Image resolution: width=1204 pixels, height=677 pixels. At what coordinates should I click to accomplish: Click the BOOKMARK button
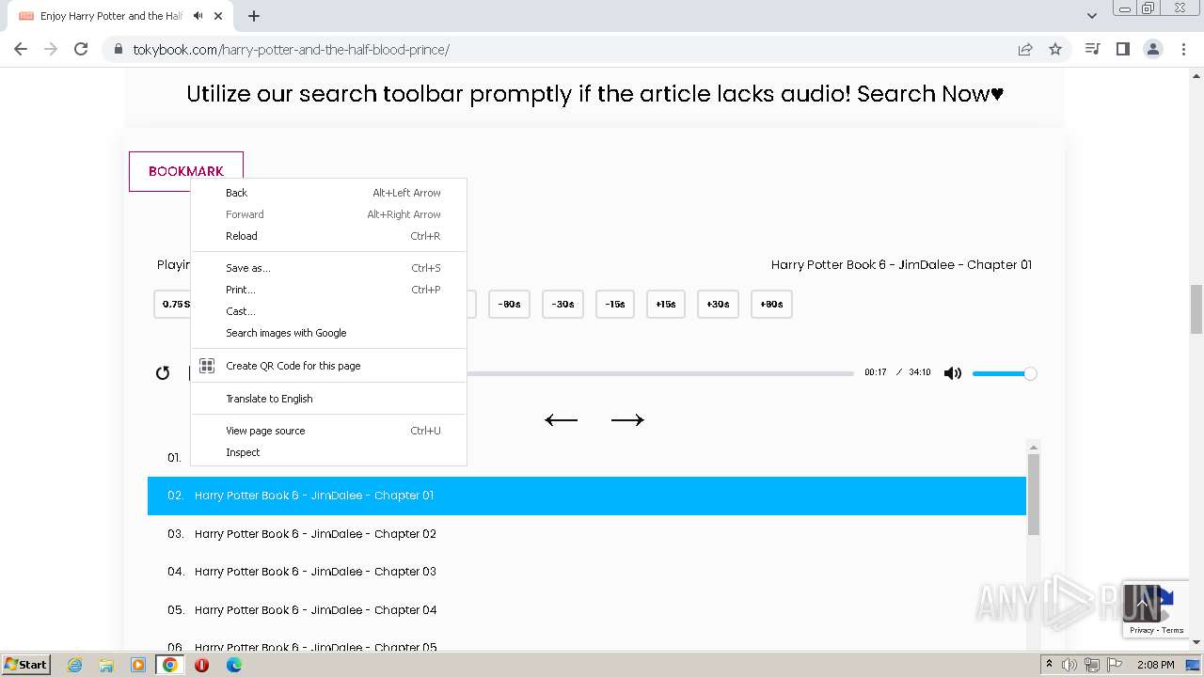click(x=186, y=171)
